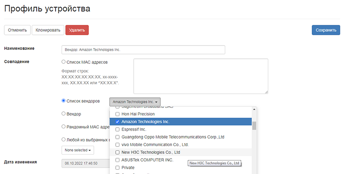Click the Клонировать button

tap(48, 30)
